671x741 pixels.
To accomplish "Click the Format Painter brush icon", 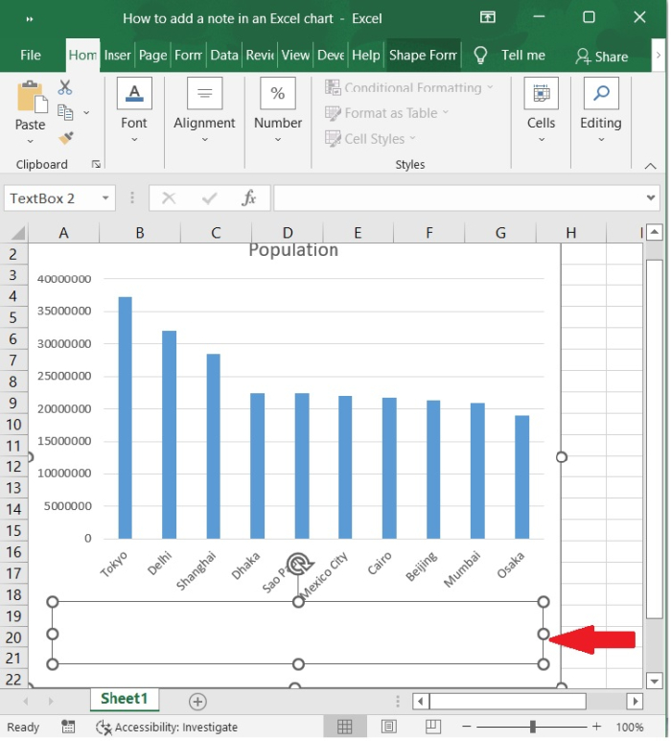I will click(65, 137).
